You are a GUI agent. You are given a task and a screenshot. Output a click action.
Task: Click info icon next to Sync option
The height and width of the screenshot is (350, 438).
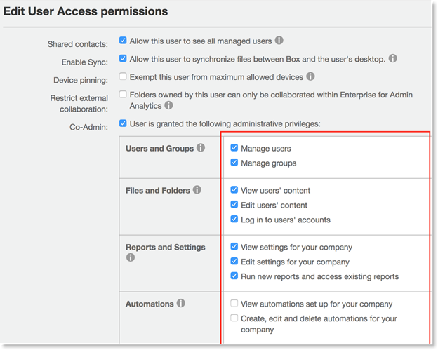click(393, 58)
